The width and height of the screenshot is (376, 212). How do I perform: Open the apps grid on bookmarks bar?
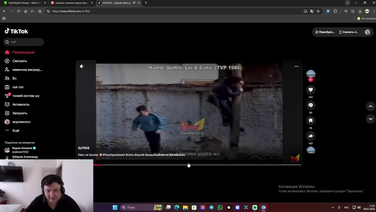pyautogui.click(x=4, y=19)
